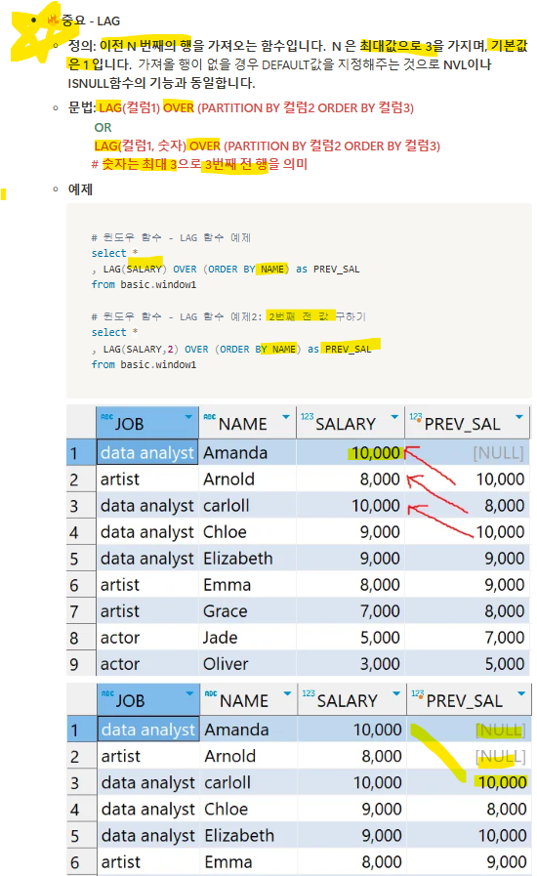
Task: Click the comment line 예제2: 2번째 전 값 구하기
Action: click(228, 316)
